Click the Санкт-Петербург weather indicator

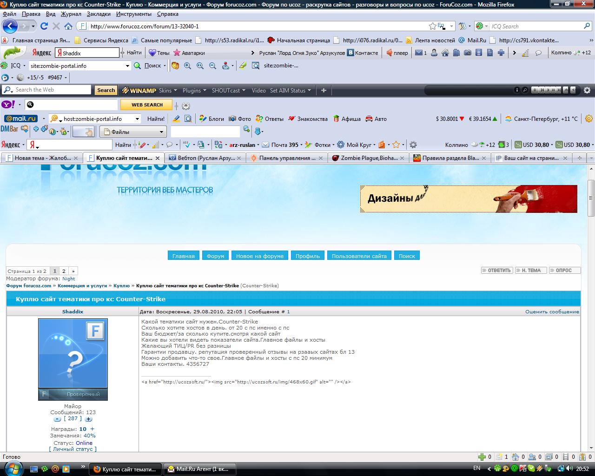[542, 119]
